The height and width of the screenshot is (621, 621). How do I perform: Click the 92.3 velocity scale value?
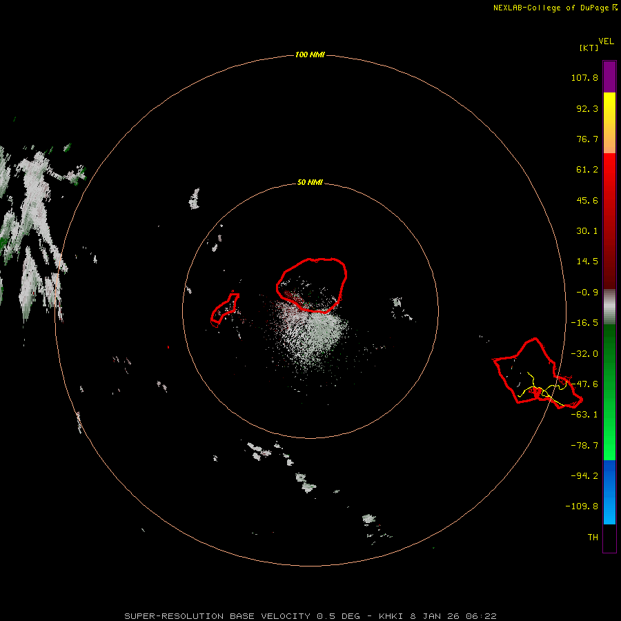(587, 108)
